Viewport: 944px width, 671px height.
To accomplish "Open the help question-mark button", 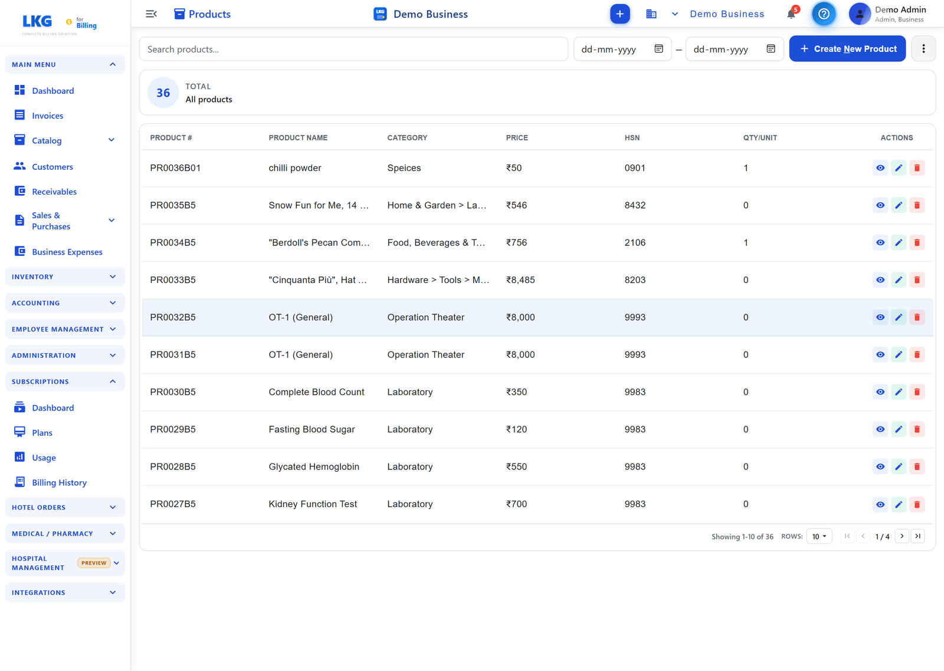I will coord(824,14).
